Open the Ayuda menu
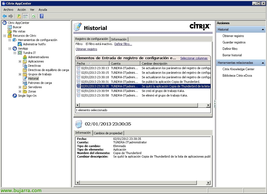The image size is (267, 194). [43, 10]
